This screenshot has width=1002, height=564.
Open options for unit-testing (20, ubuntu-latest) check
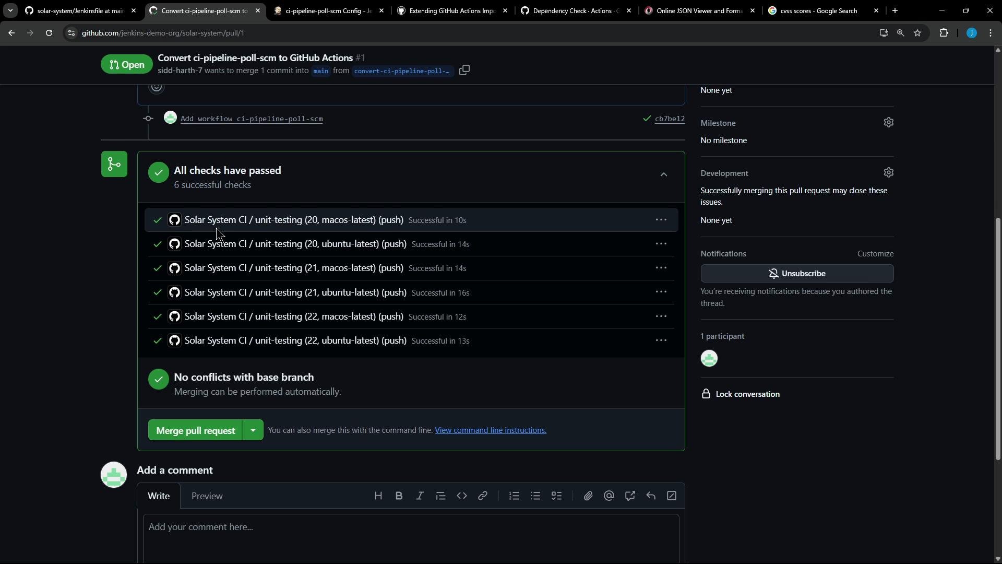661,244
